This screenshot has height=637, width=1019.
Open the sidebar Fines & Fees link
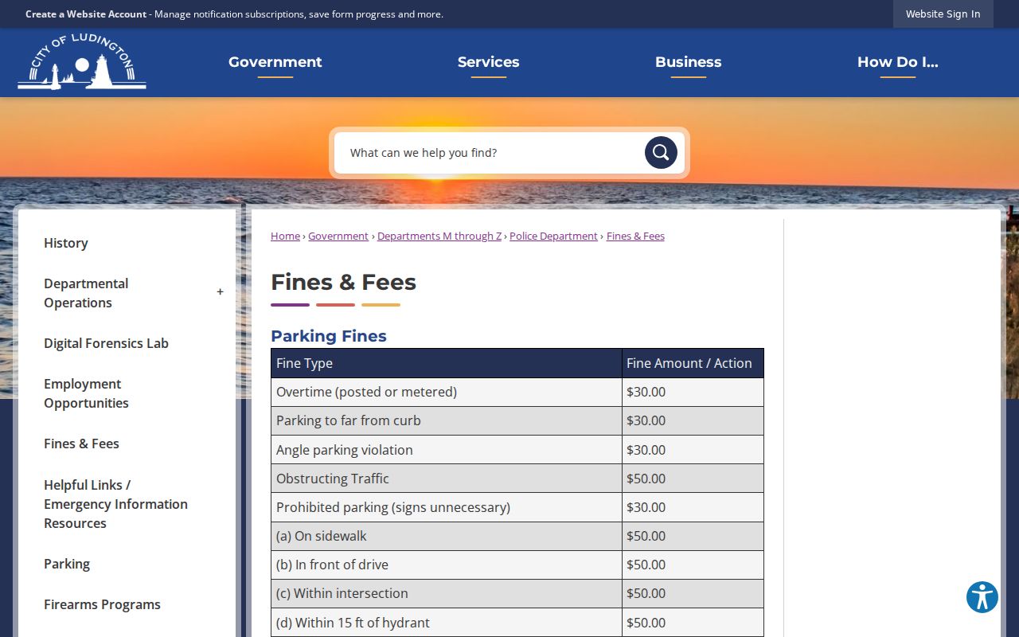click(x=81, y=444)
